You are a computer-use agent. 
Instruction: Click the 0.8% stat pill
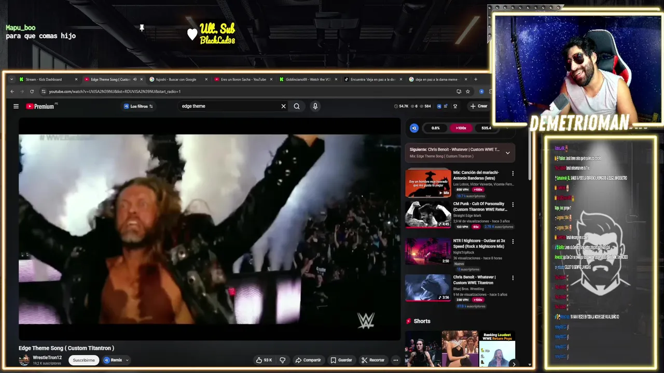coord(435,128)
